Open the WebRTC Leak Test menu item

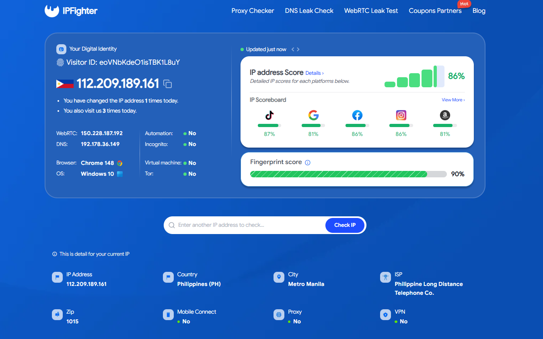click(371, 11)
